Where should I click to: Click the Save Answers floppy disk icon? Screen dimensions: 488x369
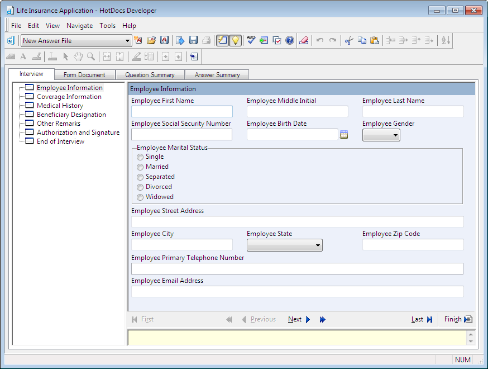point(194,40)
